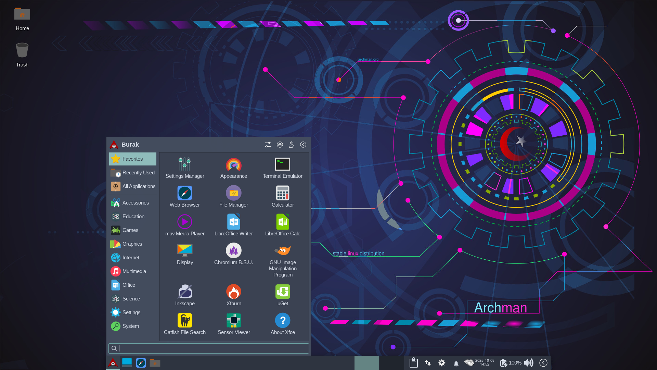The image size is (657, 370).
Task: Select the Graphics category
Action: [132, 244]
